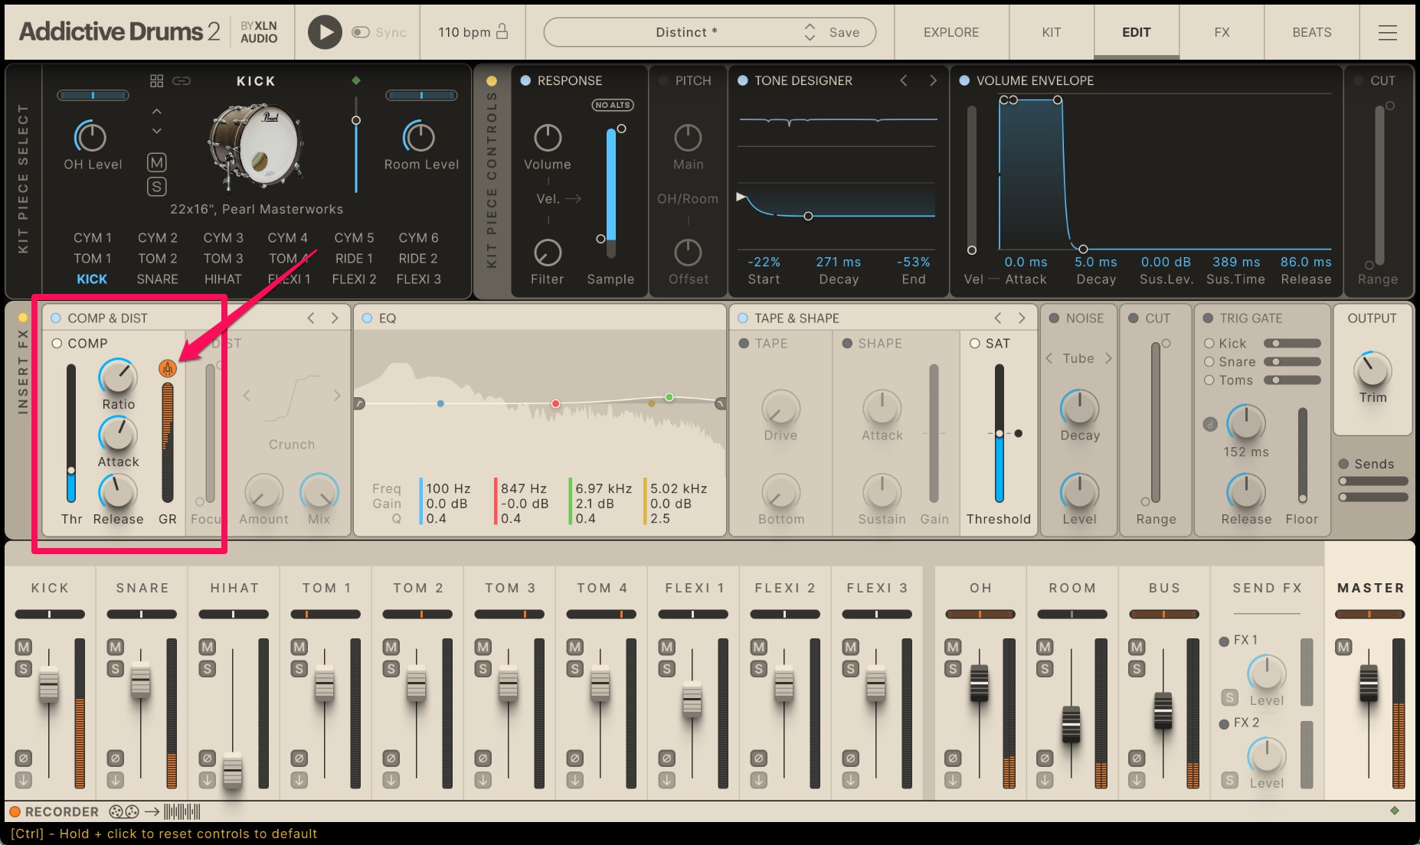This screenshot has height=845, width=1420.
Task: Go to previous kick drum with up chevron
Action: point(157,112)
